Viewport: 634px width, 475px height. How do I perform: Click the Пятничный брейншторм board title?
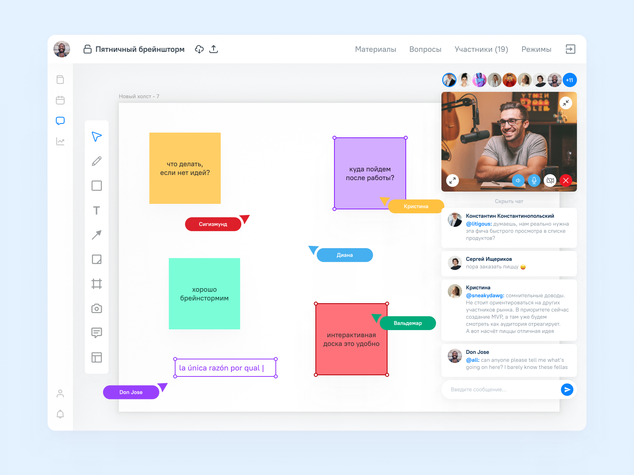[140, 49]
